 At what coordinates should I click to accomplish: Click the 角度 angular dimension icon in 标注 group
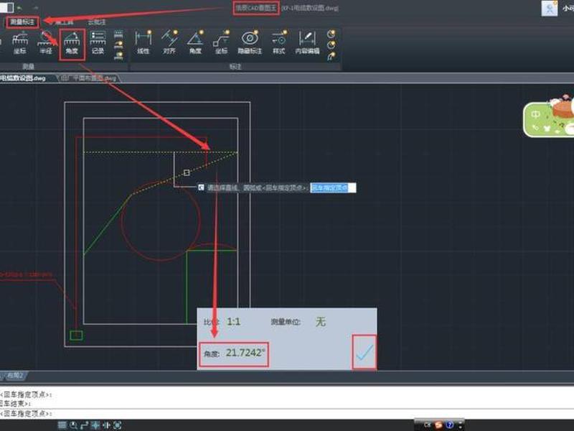pyautogui.click(x=195, y=43)
